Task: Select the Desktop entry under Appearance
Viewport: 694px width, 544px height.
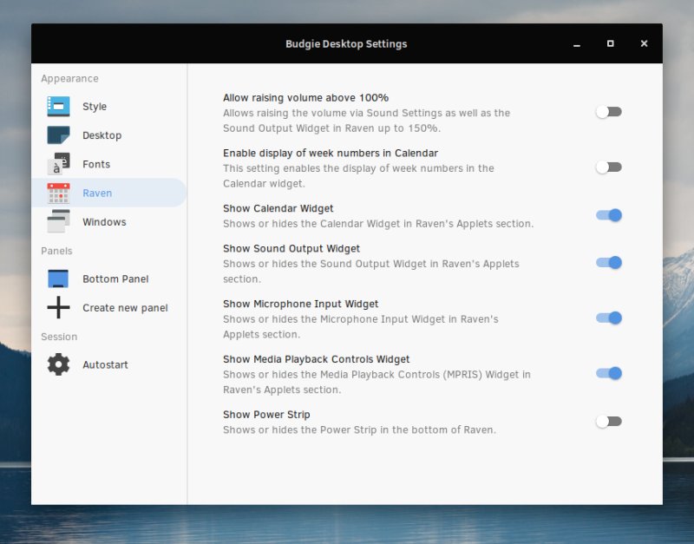Action: click(x=103, y=135)
